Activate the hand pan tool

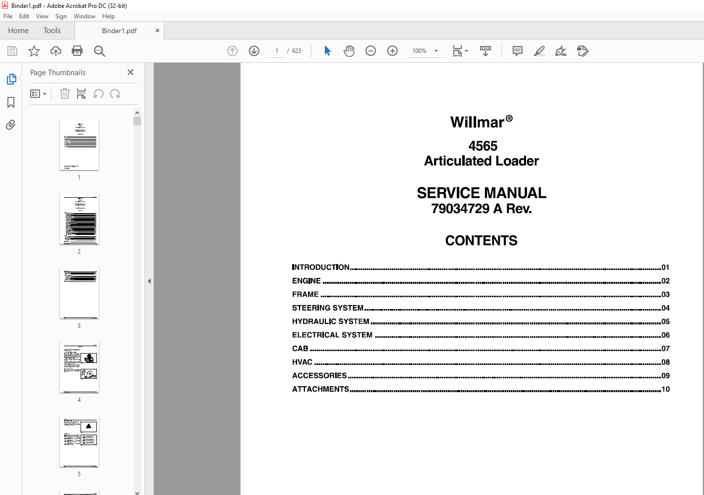click(349, 51)
